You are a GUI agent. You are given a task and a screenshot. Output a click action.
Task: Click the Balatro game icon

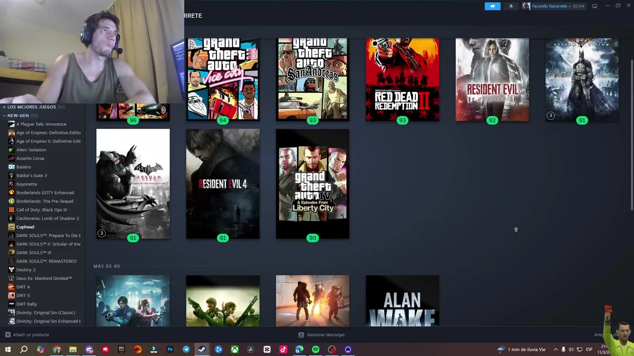pos(11,167)
